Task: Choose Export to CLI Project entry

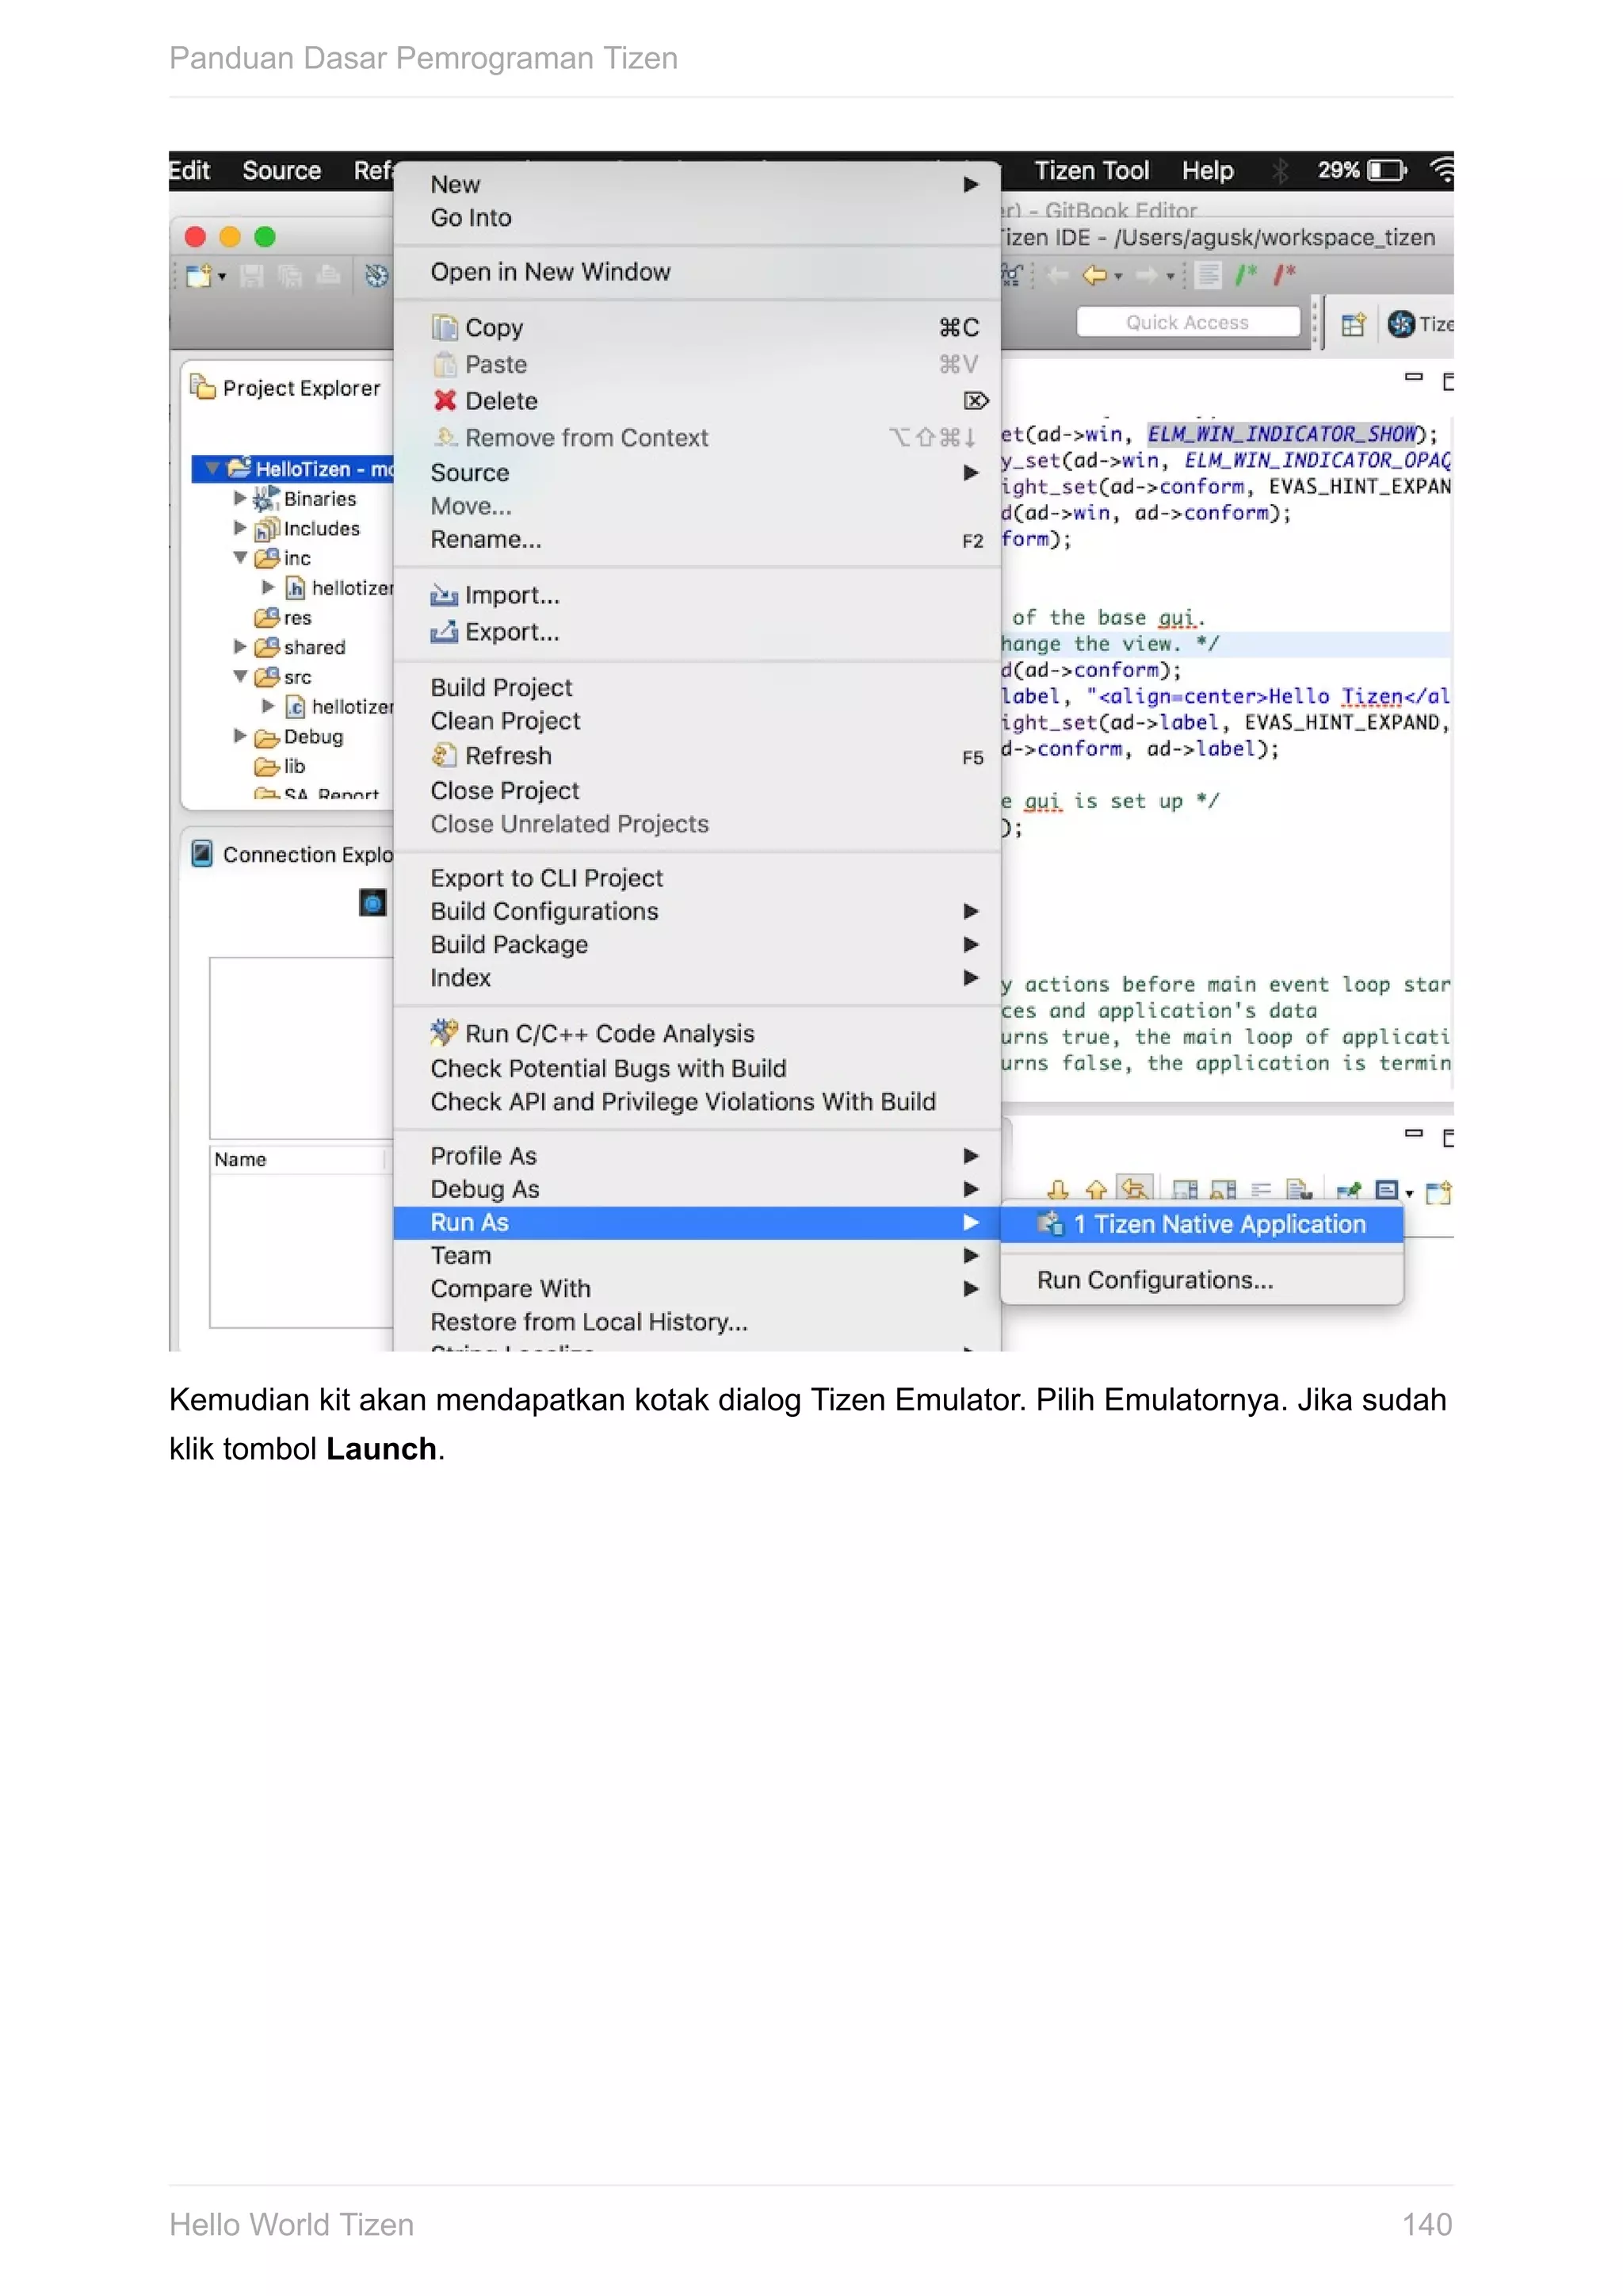Action: coord(697,878)
